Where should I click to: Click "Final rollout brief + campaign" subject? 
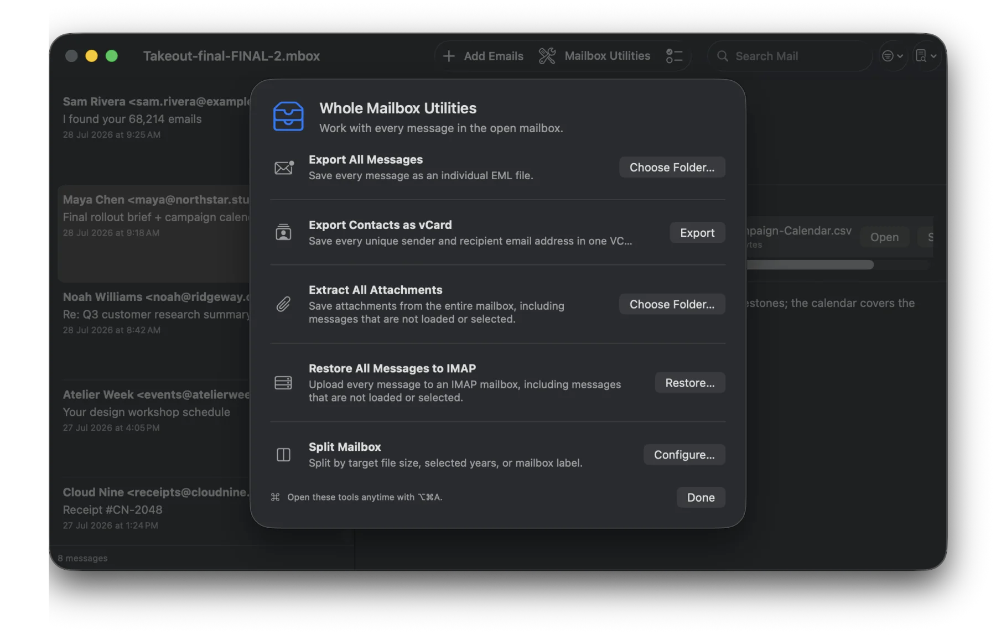point(157,217)
